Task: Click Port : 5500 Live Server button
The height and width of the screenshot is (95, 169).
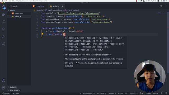Action: (x=145, y=93)
